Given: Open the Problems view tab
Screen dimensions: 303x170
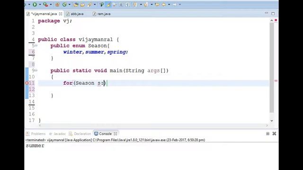Looking at the screenshot, I should [36, 134].
